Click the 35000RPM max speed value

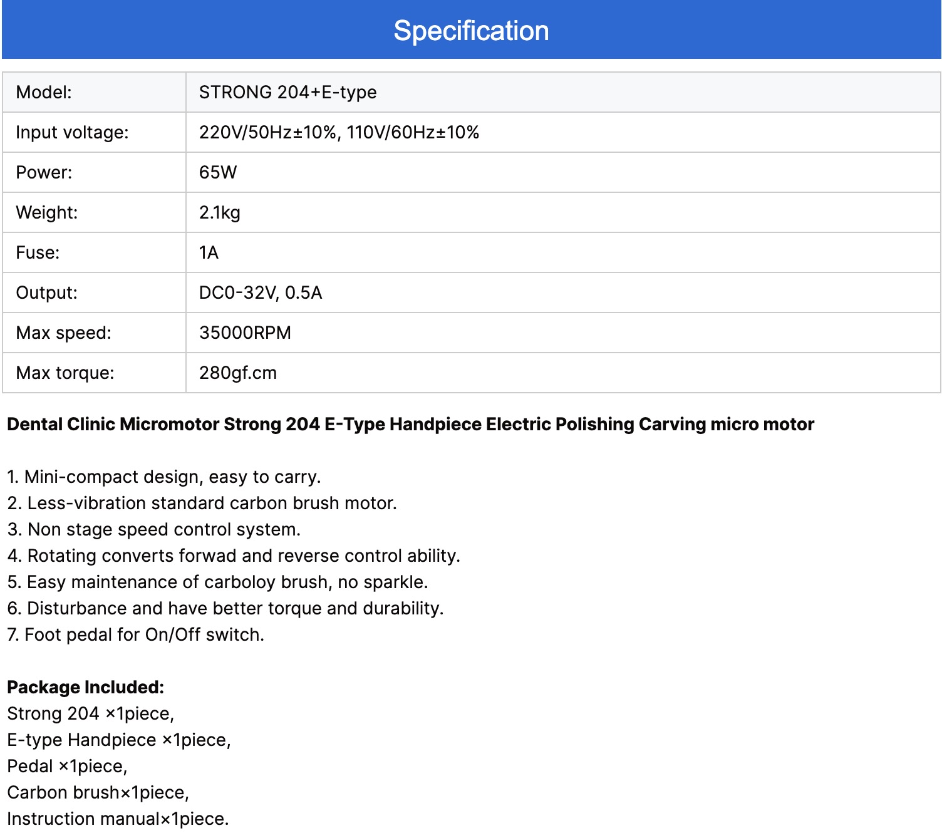(245, 333)
